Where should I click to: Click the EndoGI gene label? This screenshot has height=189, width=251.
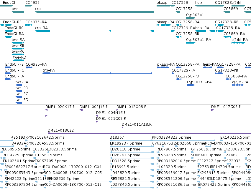click(x=9, y=3)
